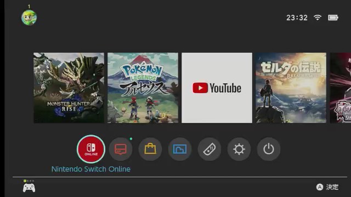Click the 23:32 clock display
The image size is (351, 197).
(x=297, y=18)
